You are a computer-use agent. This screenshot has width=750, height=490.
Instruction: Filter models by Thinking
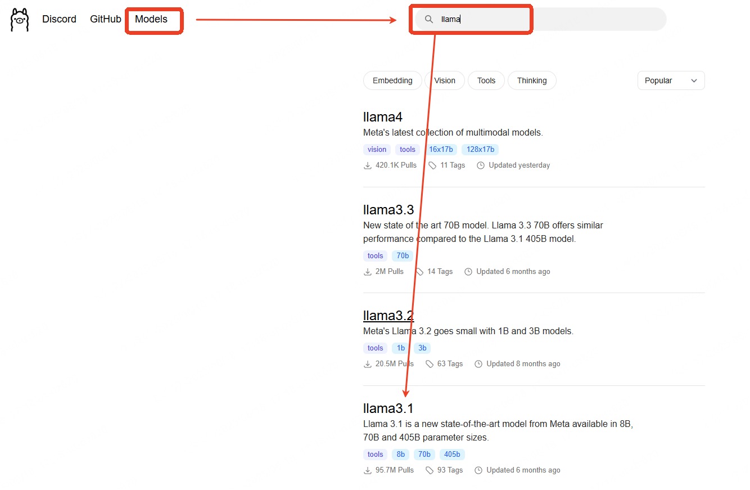point(532,80)
